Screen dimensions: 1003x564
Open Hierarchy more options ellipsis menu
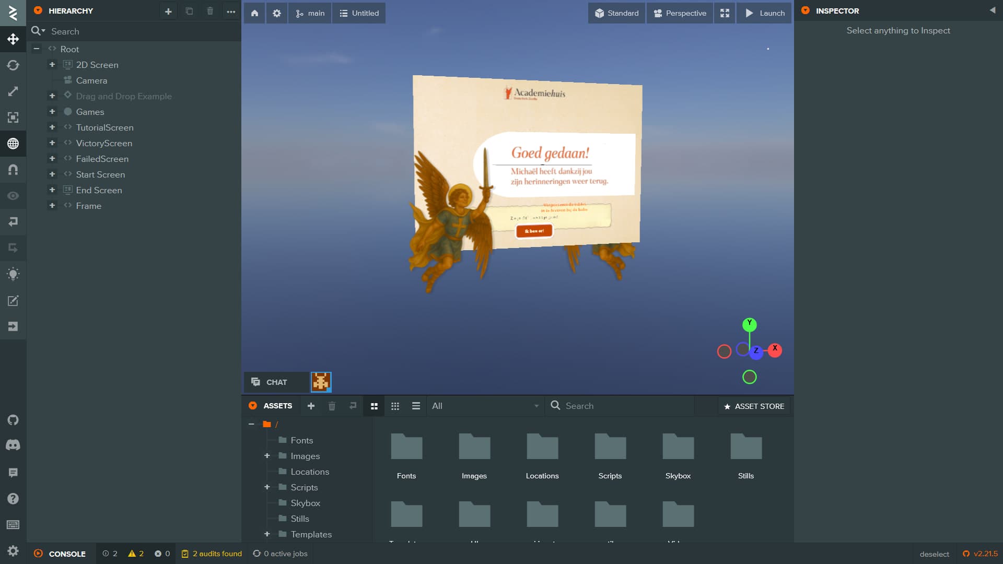click(x=231, y=11)
